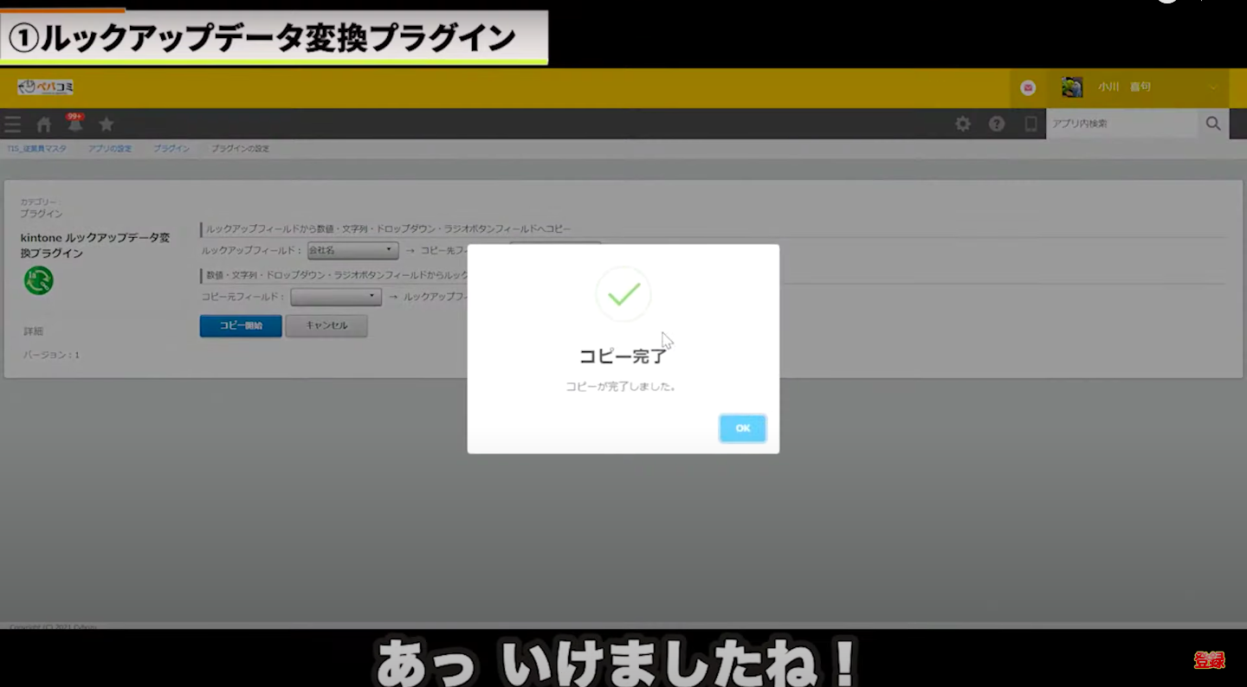This screenshot has height=687, width=1247.
Task: Click the green lookup conversion plugin icon
Action: click(x=38, y=280)
